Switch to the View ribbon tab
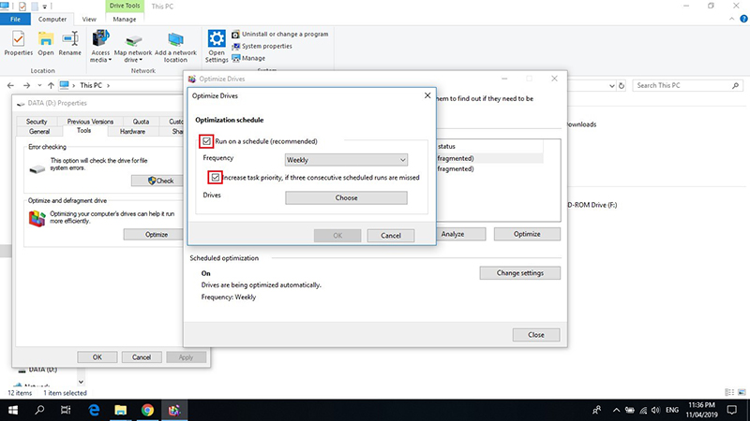 point(89,19)
